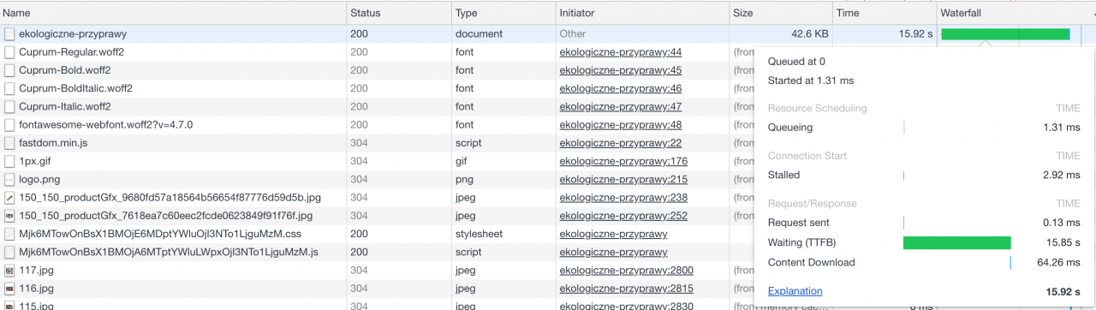The height and width of the screenshot is (310, 1096).
Task: Open initiator link ekologiczne-przyprawy:45
Action: click(x=621, y=70)
